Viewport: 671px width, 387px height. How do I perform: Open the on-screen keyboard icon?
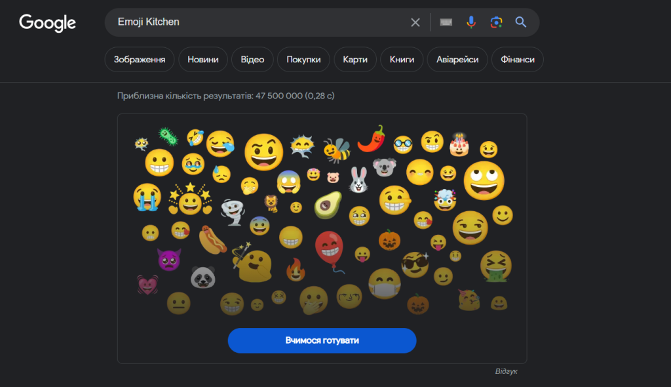point(446,22)
